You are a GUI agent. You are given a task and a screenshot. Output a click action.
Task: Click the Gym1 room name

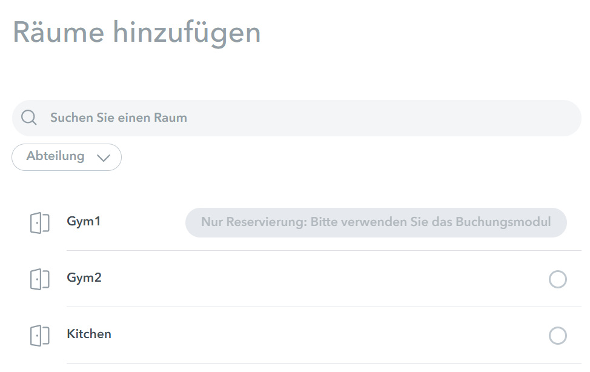click(x=84, y=221)
